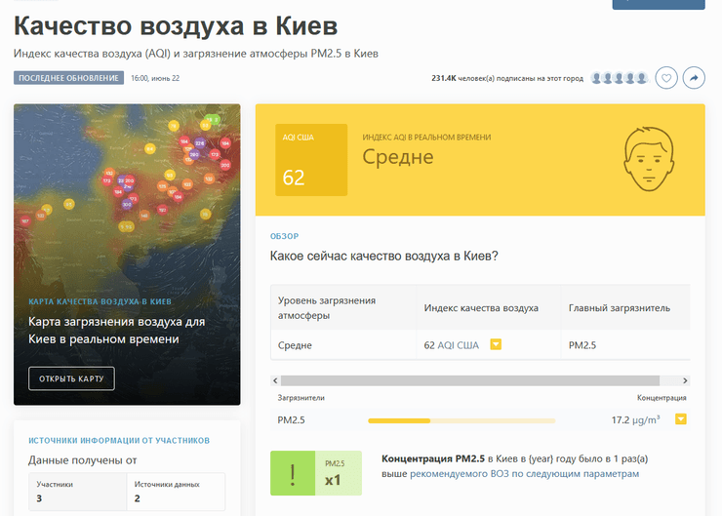Click the ОБЗОР section label
The image size is (722, 516).
284,236
